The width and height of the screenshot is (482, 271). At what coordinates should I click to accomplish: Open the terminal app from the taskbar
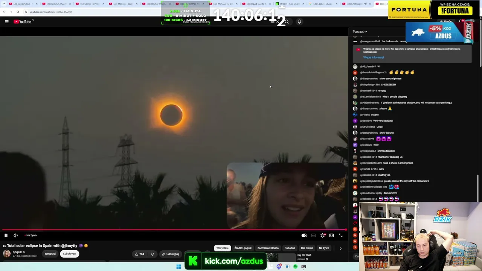pyautogui.click(x=304, y=266)
